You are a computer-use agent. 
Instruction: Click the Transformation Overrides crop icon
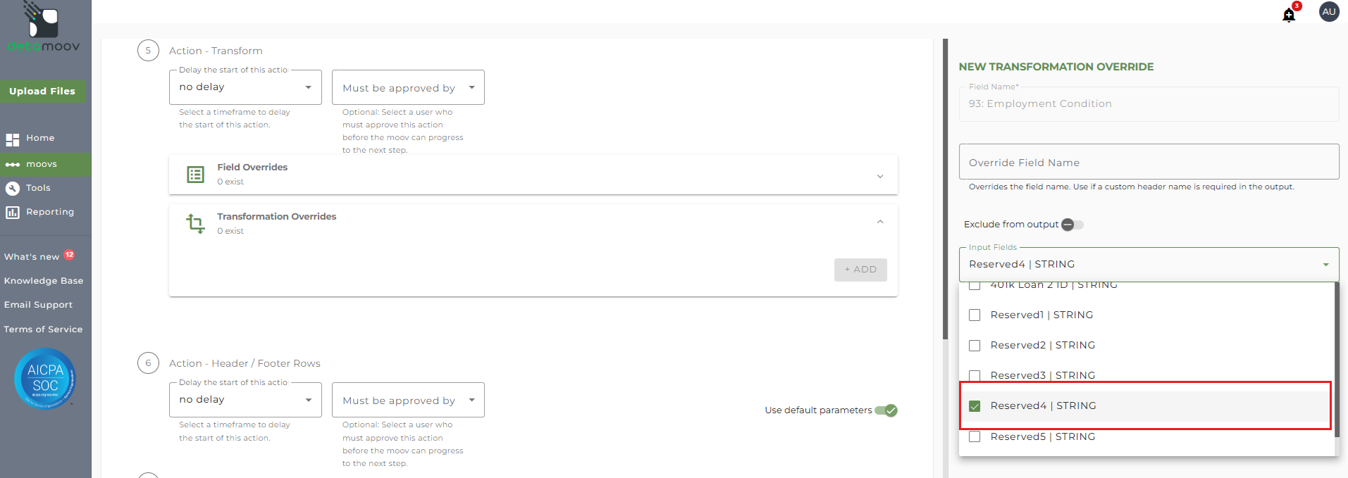(x=195, y=224)
